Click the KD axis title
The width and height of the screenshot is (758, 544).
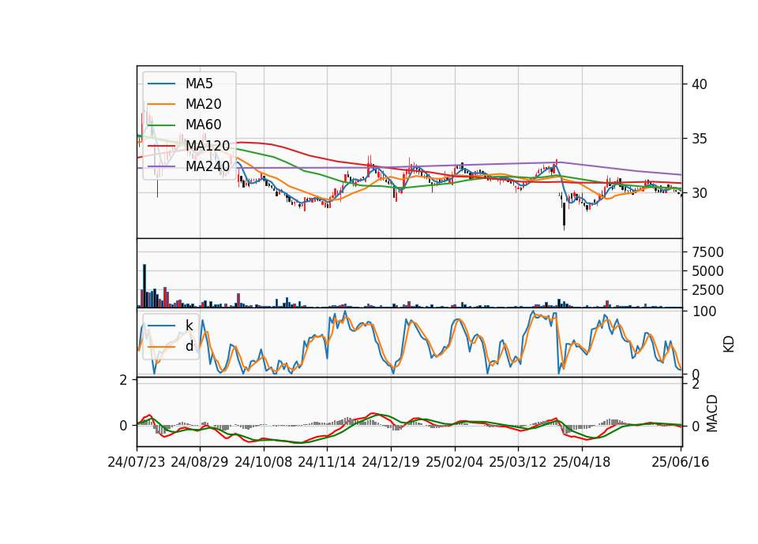tap(729, 345)
